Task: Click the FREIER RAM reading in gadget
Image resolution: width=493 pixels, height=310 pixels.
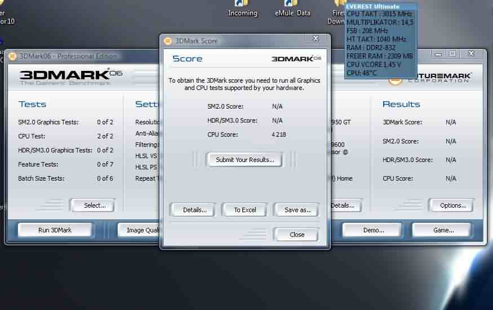Action: pyautogui.click(x=380, y=56)
